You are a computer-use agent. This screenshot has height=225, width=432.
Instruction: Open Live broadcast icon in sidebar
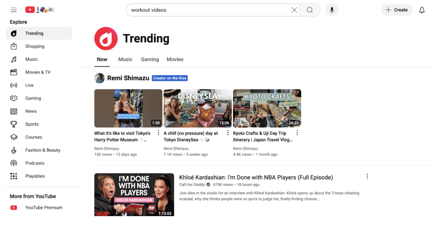pos(13,85)
